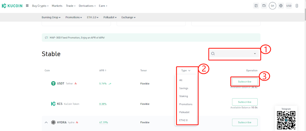Open the coin search dropdown arrow

pos(255,54)
